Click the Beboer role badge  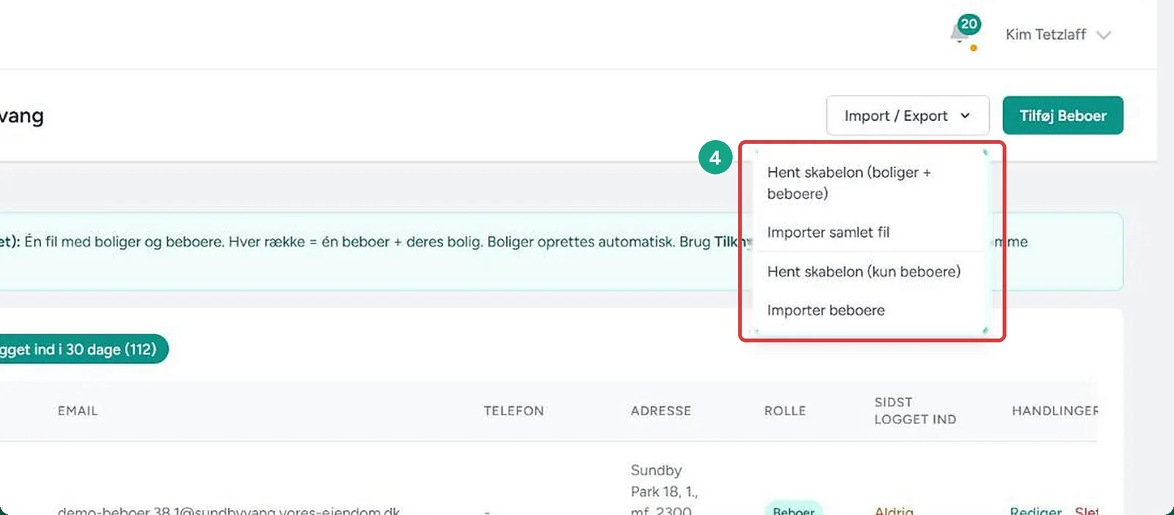(793, 509)
